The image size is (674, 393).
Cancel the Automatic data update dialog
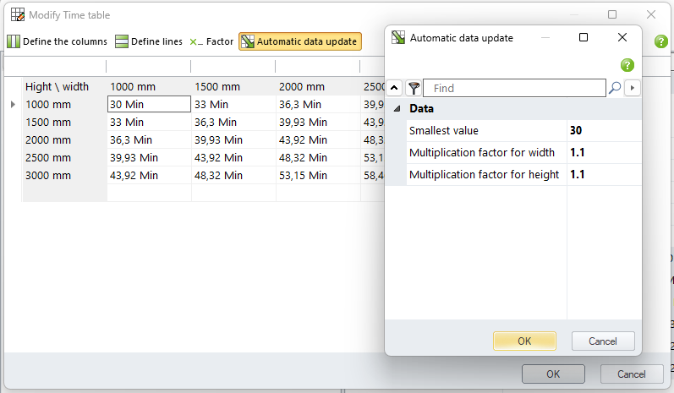click(x=603, y=341)
